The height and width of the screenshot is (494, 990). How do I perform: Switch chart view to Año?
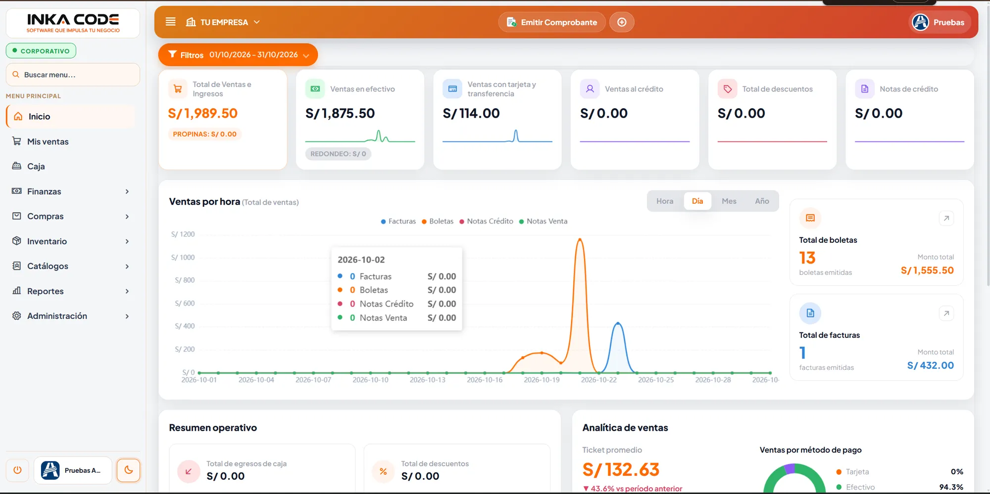tap(762, 201)
